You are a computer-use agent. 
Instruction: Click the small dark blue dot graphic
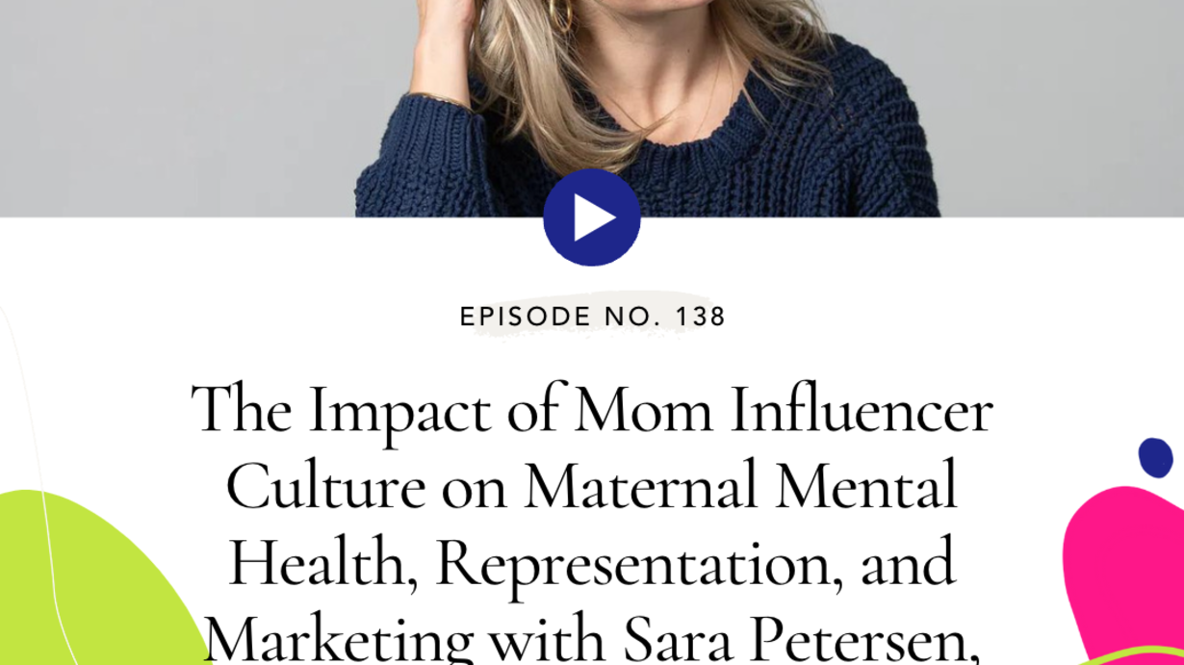tap(1155, 458)
